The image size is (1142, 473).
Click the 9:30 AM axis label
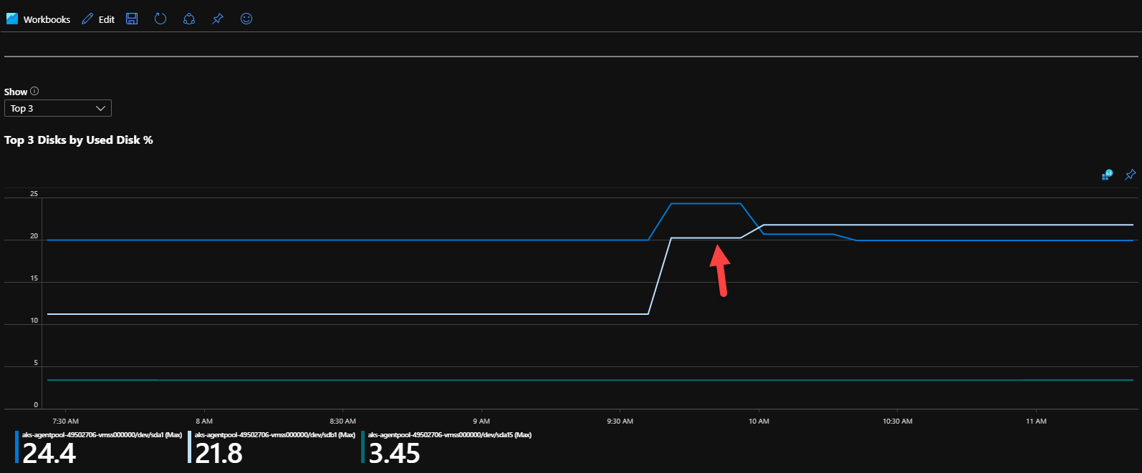click(620, 421)
